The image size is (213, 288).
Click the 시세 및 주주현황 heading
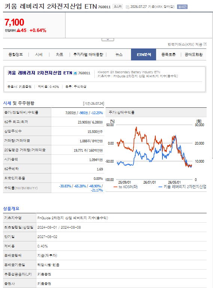pos(19,103)
